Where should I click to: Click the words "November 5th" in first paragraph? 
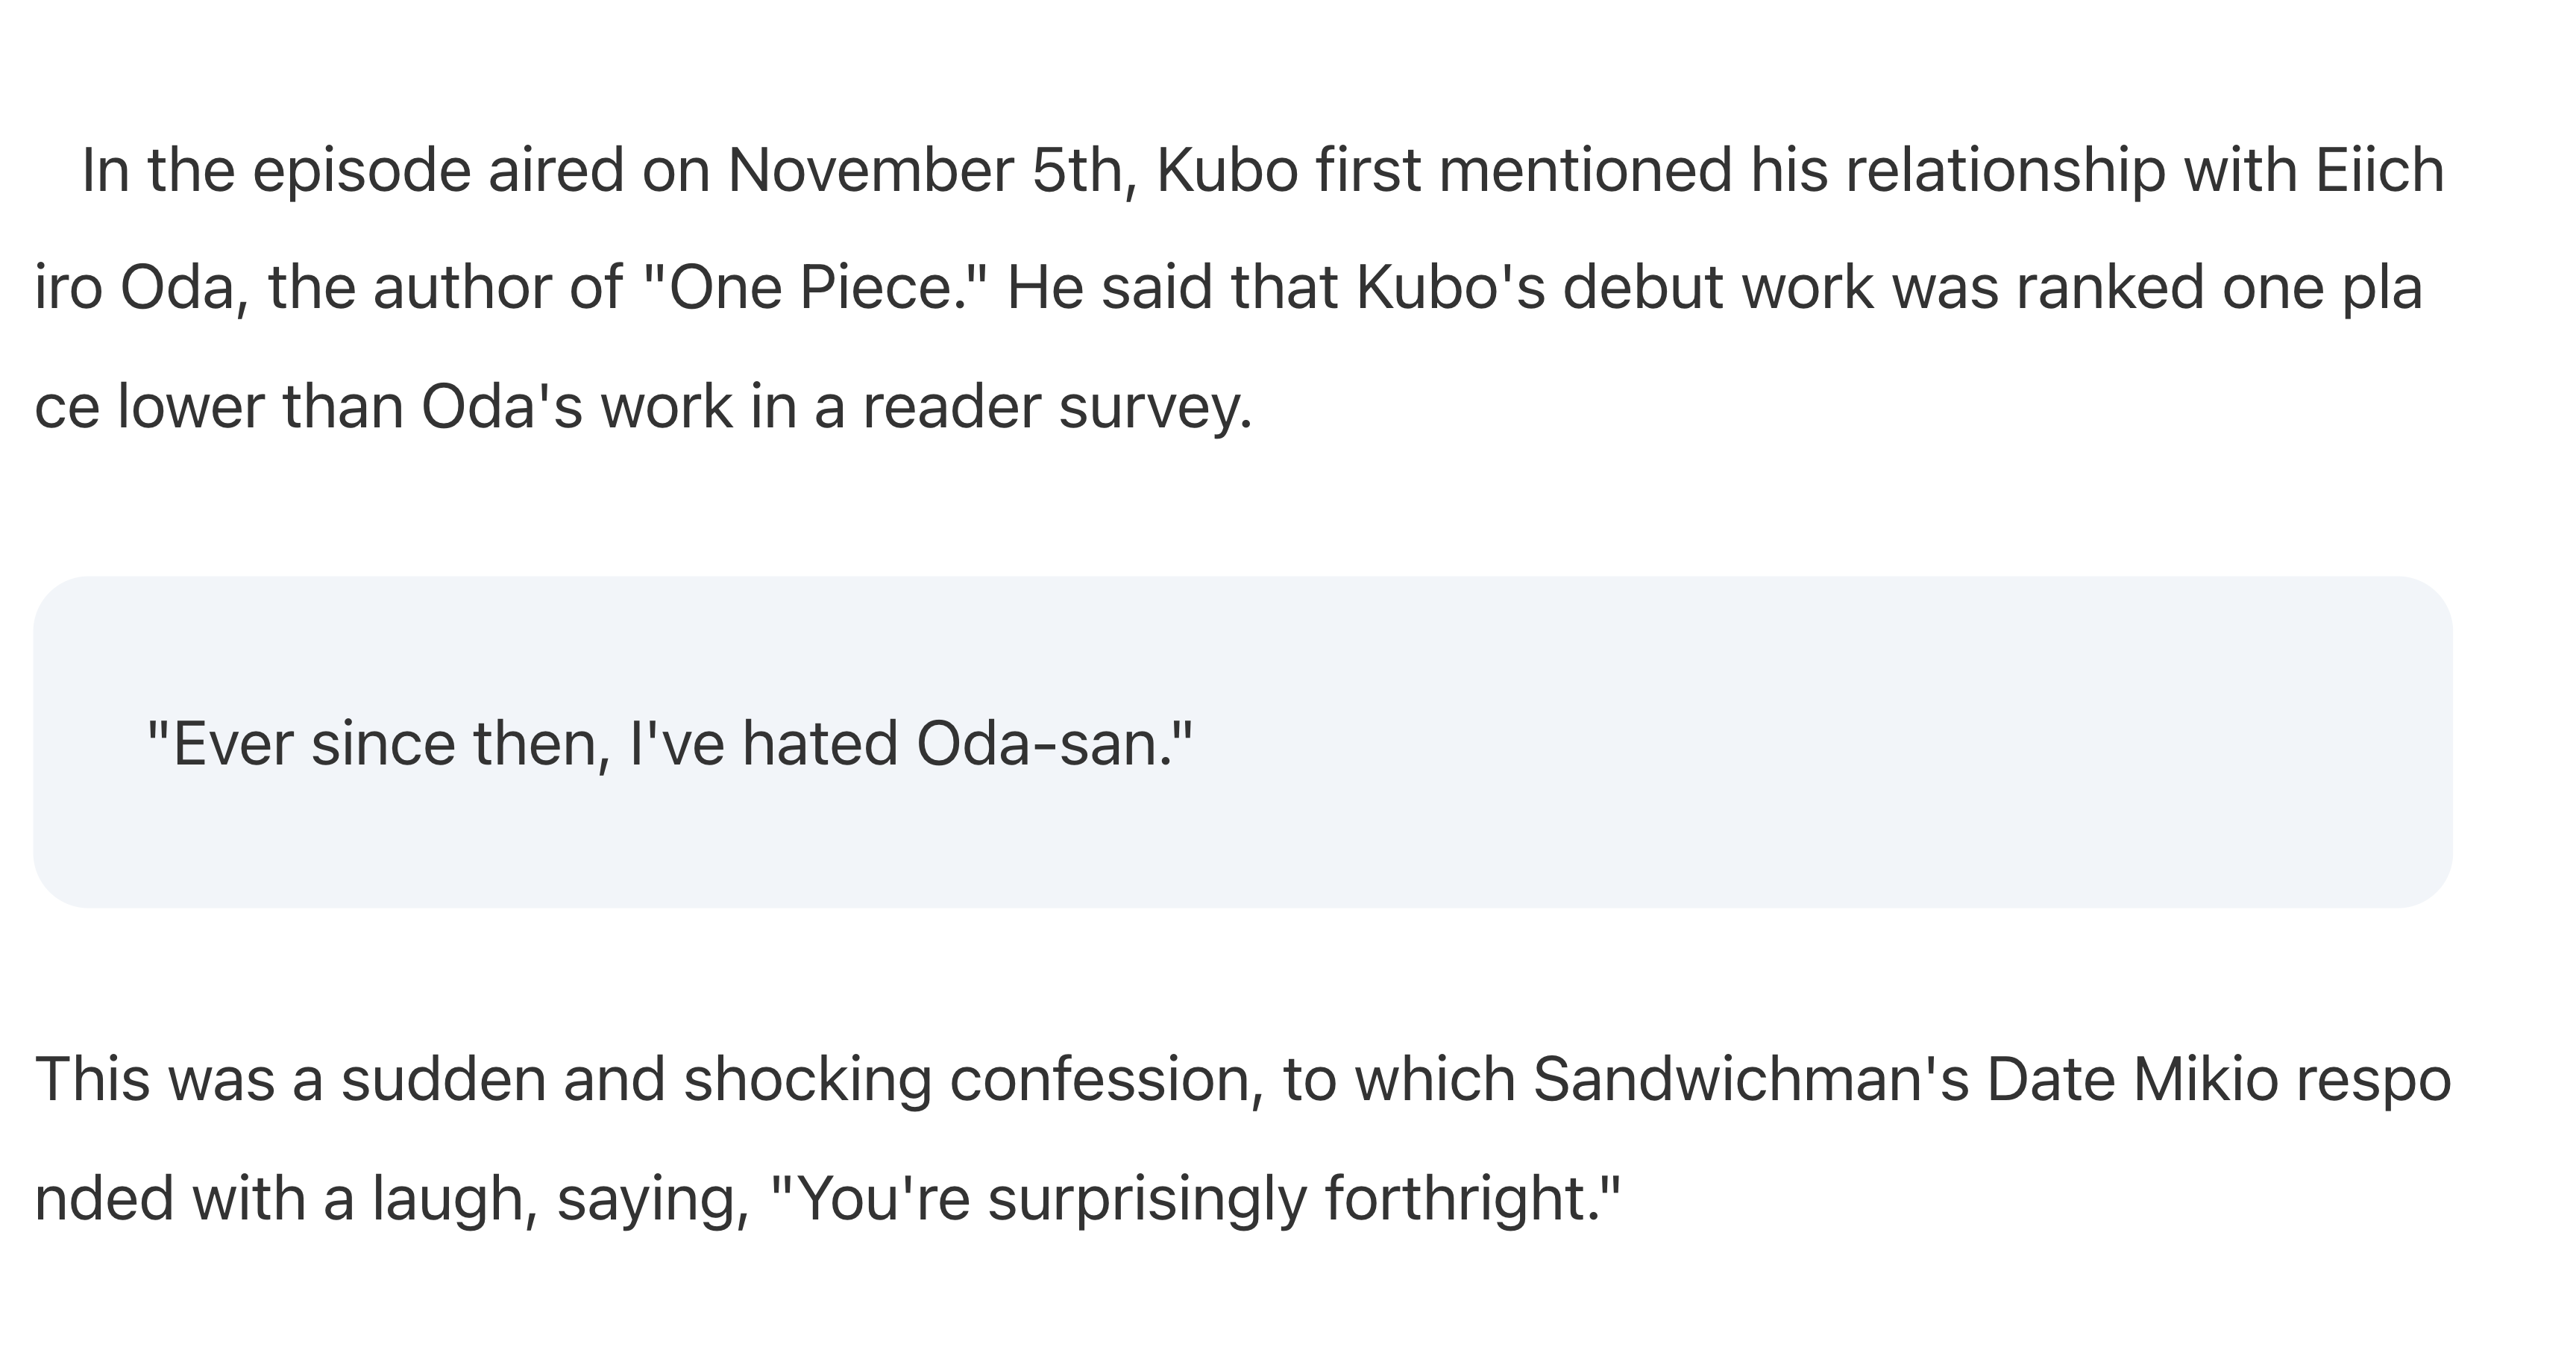tap(931, 170)
